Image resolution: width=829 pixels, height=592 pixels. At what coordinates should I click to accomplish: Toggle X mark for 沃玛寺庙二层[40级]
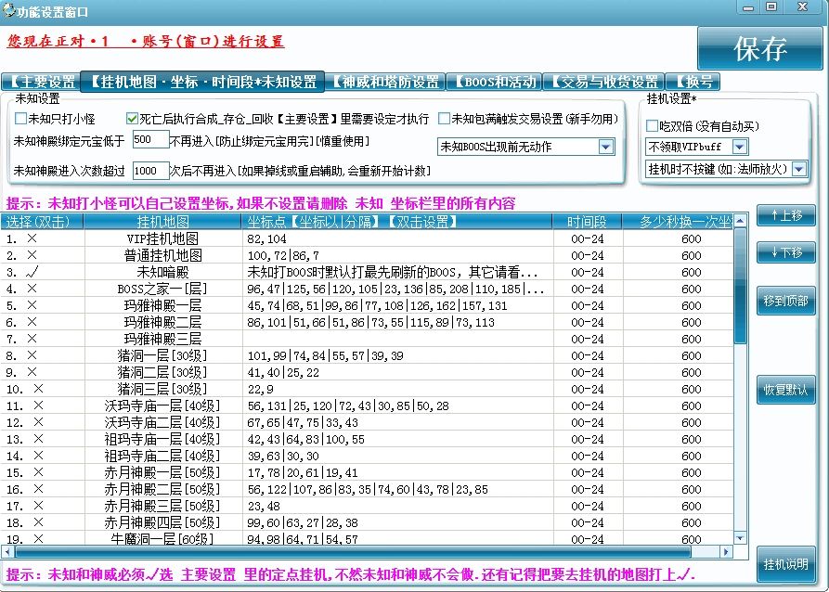pyautogui.click(x=38, y=422)
